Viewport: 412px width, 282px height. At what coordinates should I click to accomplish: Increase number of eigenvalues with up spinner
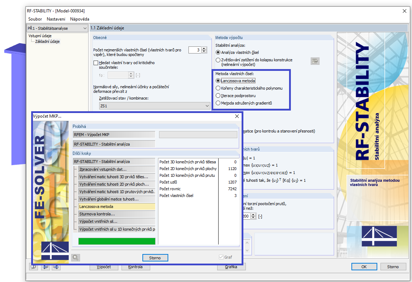click(204, 48)
